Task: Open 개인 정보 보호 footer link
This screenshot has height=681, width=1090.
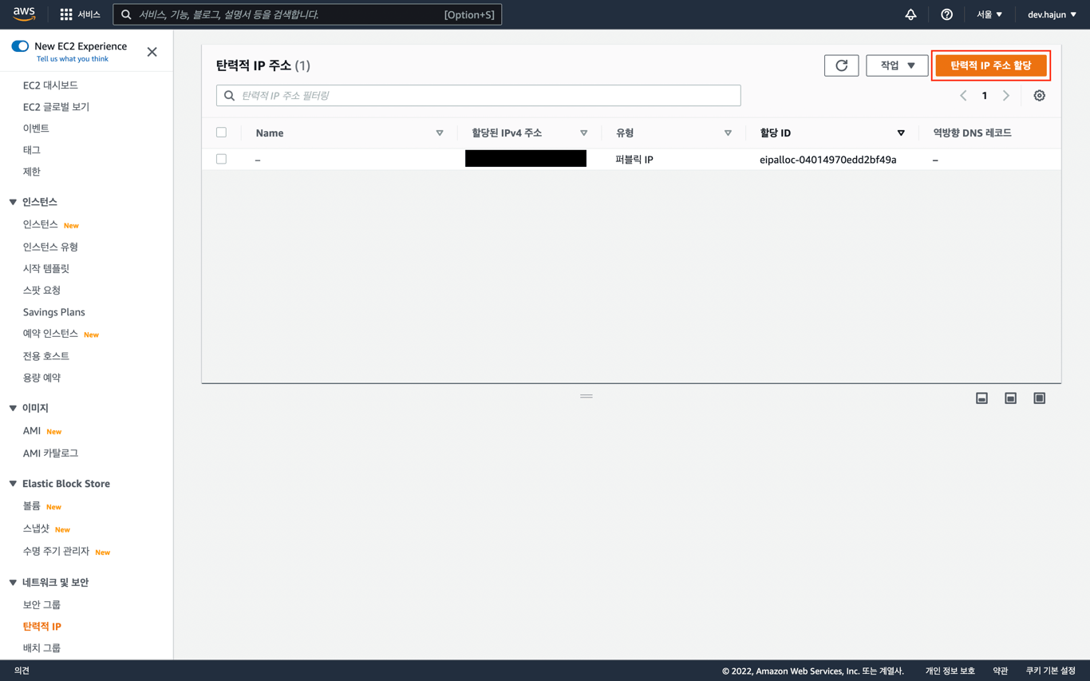Action: (950, 671)
